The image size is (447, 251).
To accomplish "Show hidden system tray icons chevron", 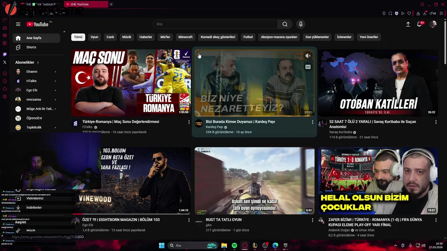I will [x=395, y=245].
